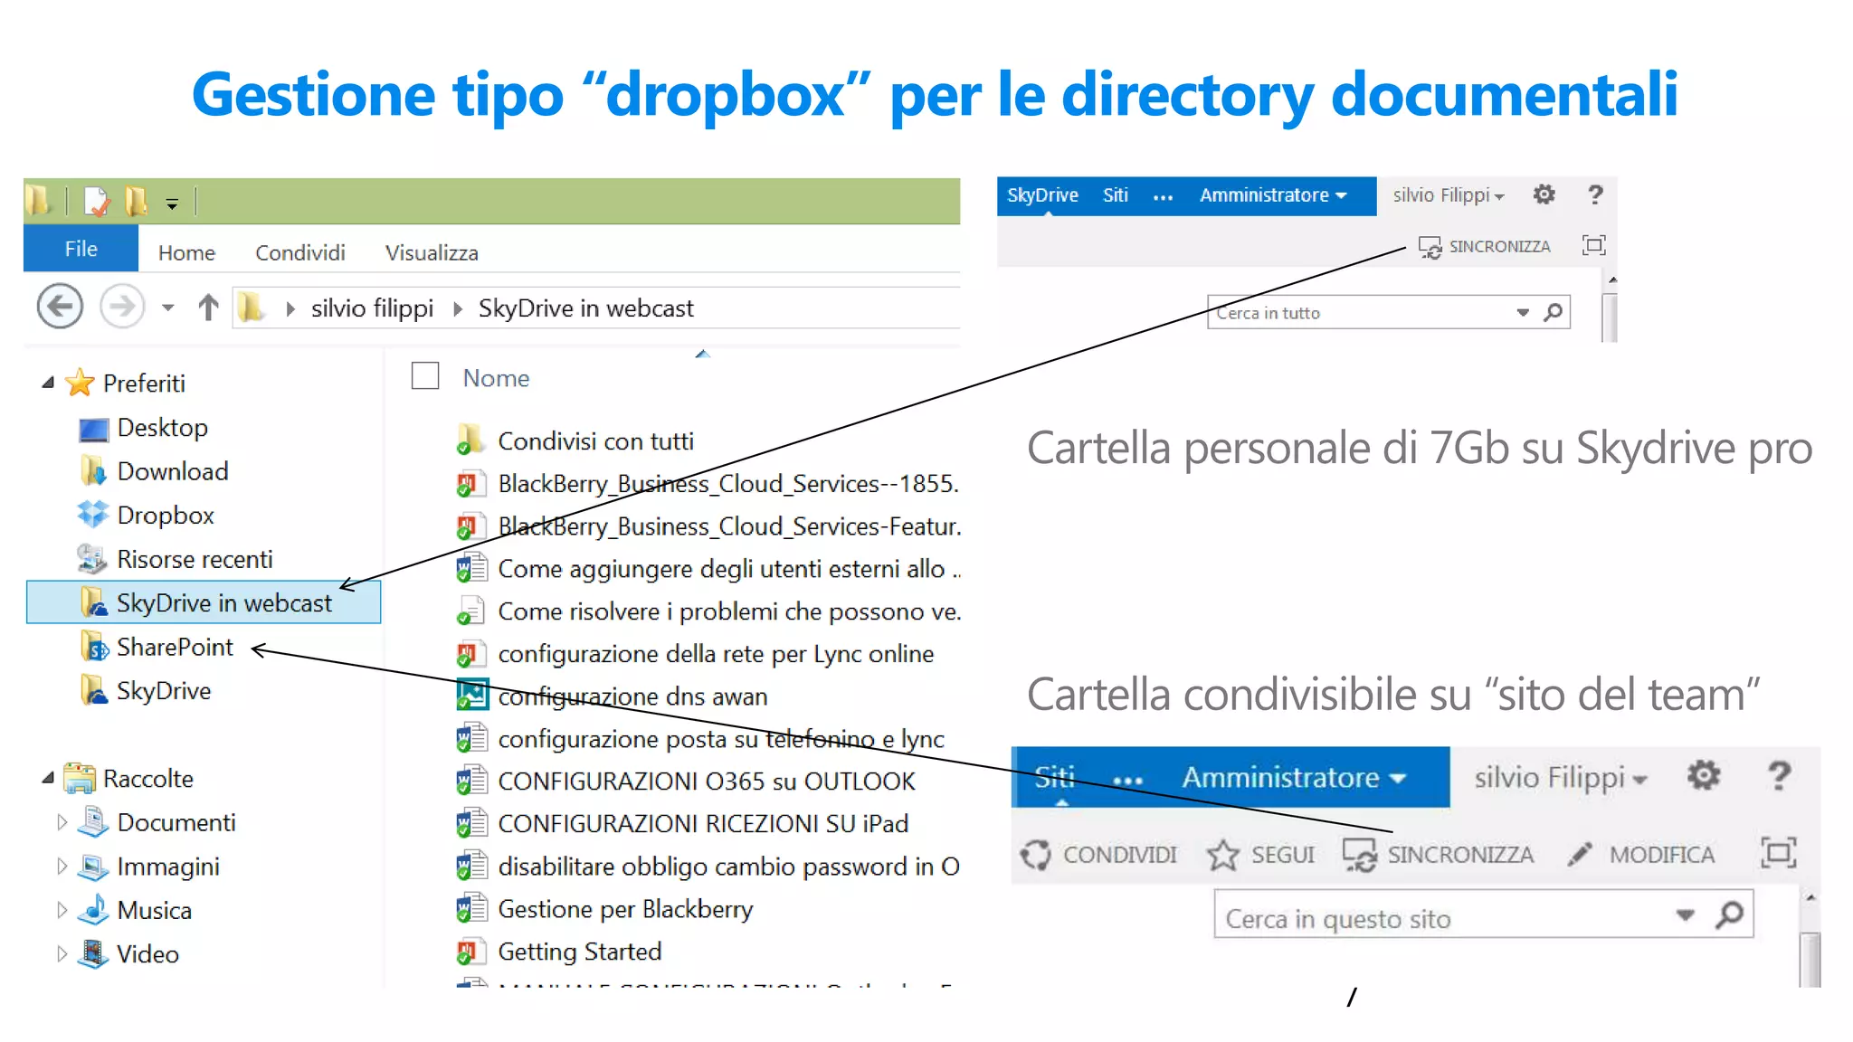Screen dimensions: 1853x1042
Task: Click the search magnifier in 'Cerca in tutto'
Action: [1554, 312]
